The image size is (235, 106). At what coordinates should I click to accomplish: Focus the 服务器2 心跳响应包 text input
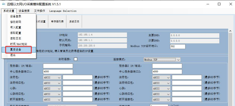(187, 94)
